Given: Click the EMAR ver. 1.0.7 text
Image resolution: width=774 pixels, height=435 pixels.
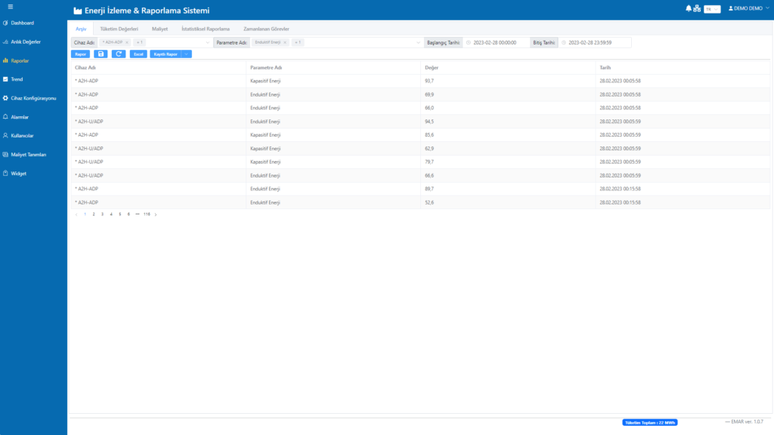Looking at the screenshot, I should click(747, 421).
